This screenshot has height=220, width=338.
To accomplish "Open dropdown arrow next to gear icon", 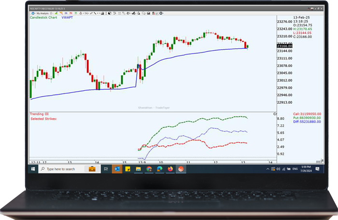I will (163, 14).
